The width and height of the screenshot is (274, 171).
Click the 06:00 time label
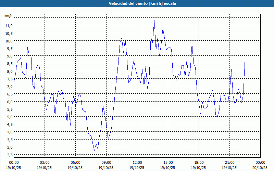[75, 162]
